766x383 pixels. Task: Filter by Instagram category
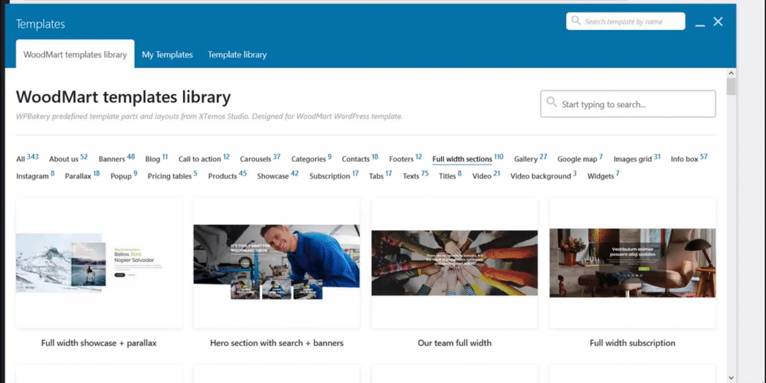(35, 175)
